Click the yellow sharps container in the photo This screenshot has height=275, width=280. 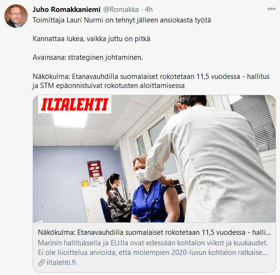(x=85, y=184)
